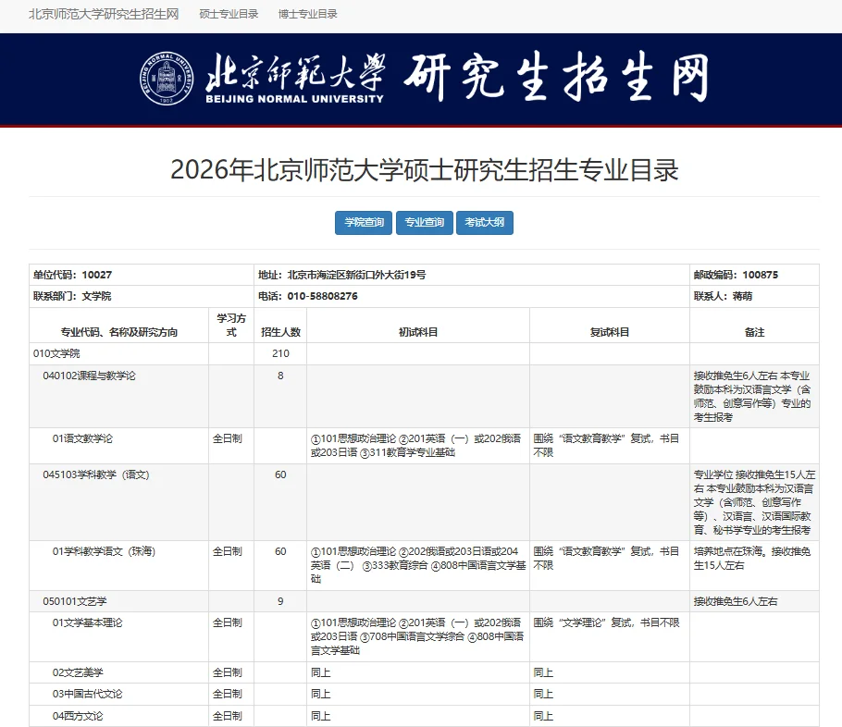
Task: Click the 邮政编码: 100875 cell
Action: (x=754, y=275)
